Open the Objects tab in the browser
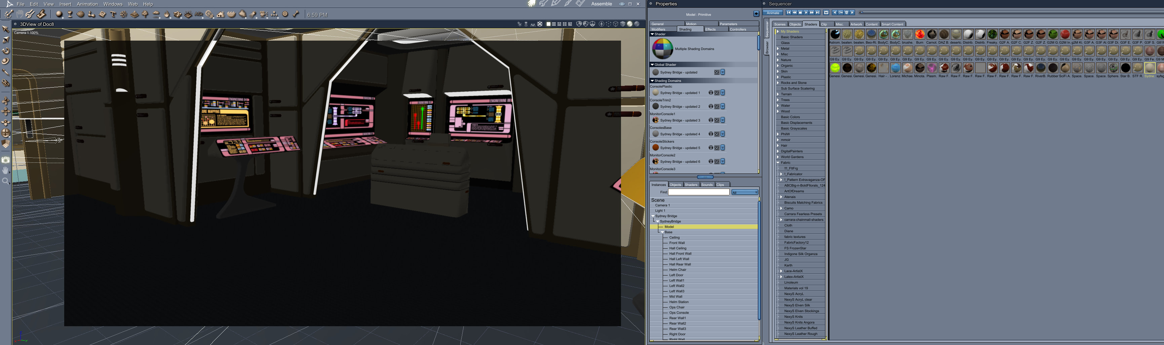 click(795, 24)
